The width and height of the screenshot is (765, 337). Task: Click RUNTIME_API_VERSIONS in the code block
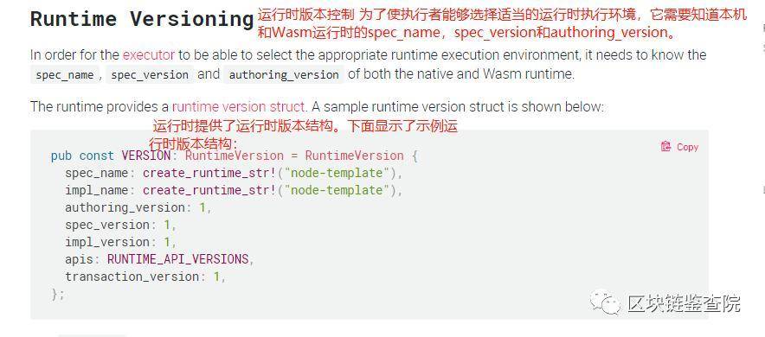pos(177,259)
